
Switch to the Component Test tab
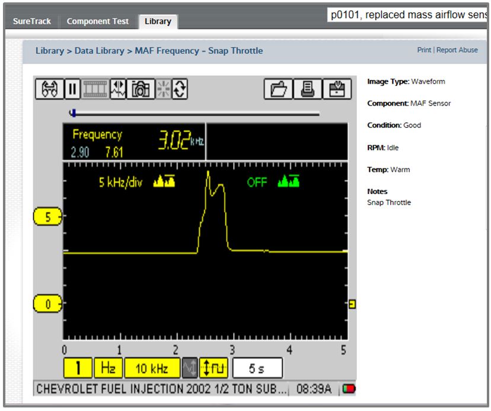[97, 21]
